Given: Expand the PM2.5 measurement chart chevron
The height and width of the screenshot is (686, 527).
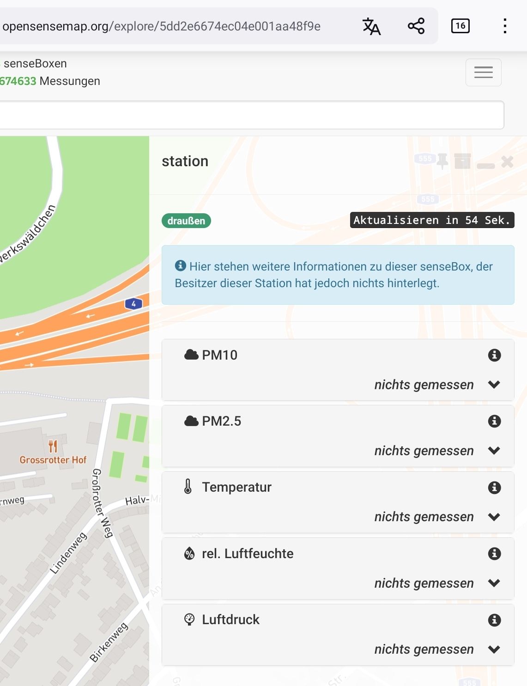Looking at the screenshot, I should [x=495, y=451].
